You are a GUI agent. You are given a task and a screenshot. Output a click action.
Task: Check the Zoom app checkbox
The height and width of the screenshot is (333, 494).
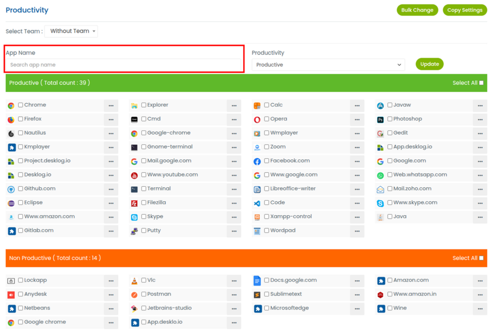(267, 147)
